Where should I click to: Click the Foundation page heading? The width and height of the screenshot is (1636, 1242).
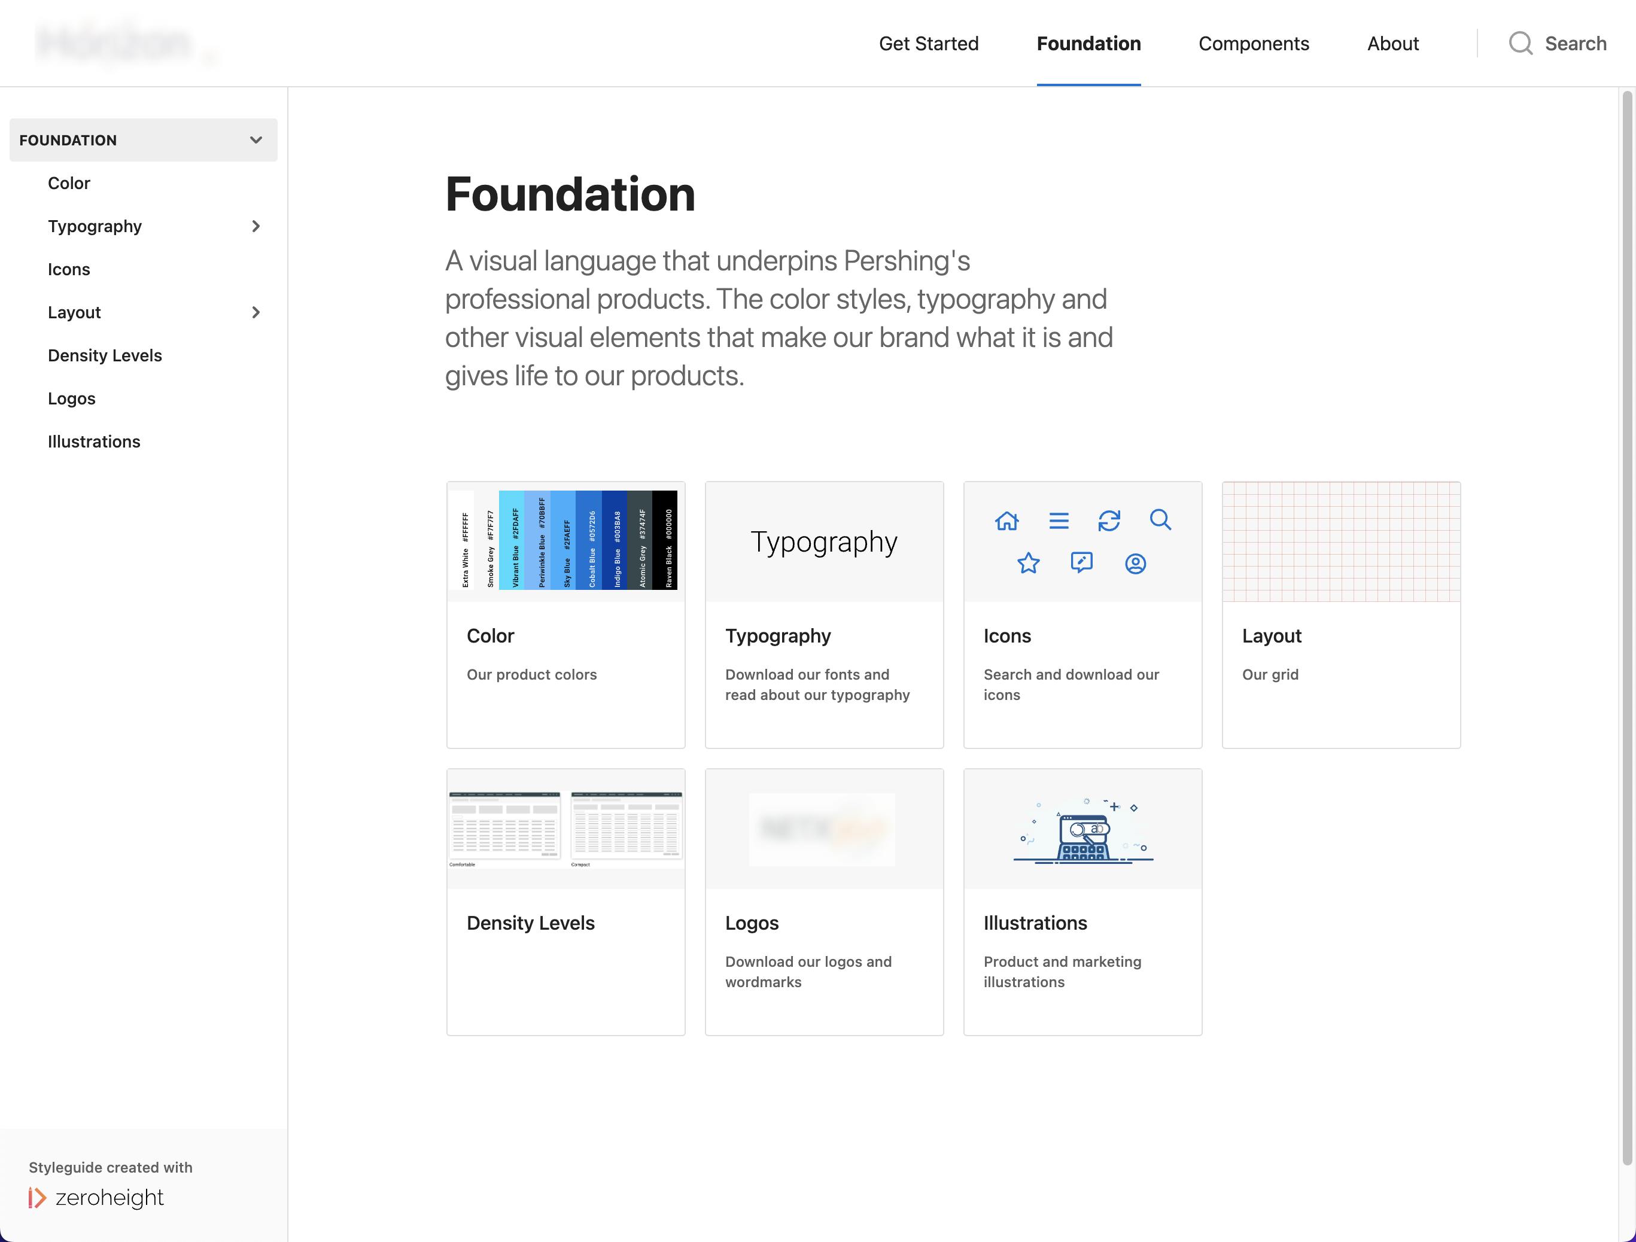pyautogui.click(x=570, y=194)
